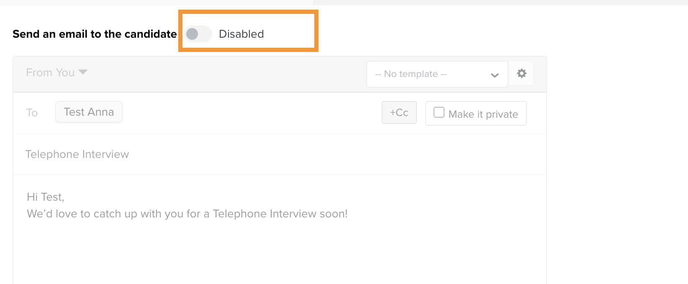Select the Test Anna recipient chip
688x284 pixels.
[89, 112]
